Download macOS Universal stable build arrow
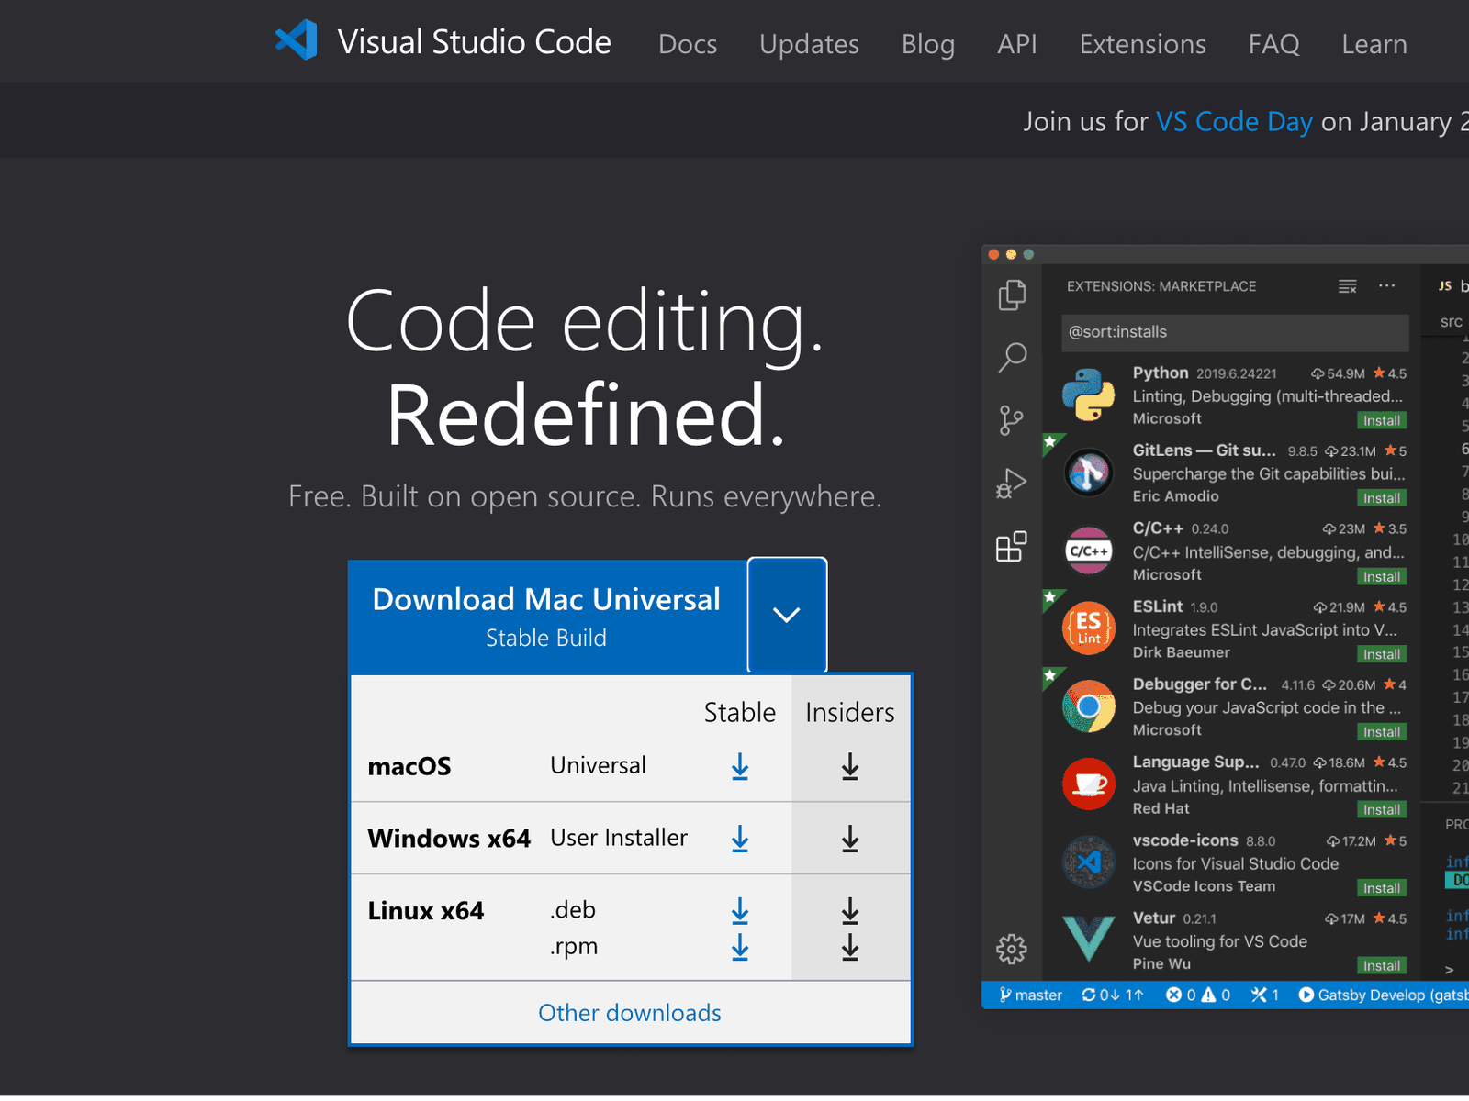This screenshot has height=1101, width=1469. pos(739,767)
